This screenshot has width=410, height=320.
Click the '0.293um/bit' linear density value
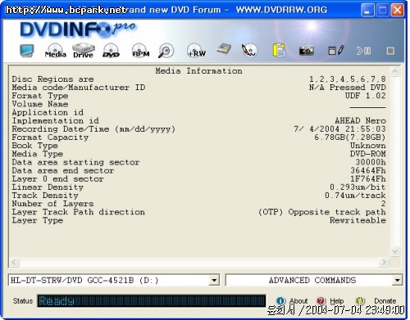coord(358,187)
